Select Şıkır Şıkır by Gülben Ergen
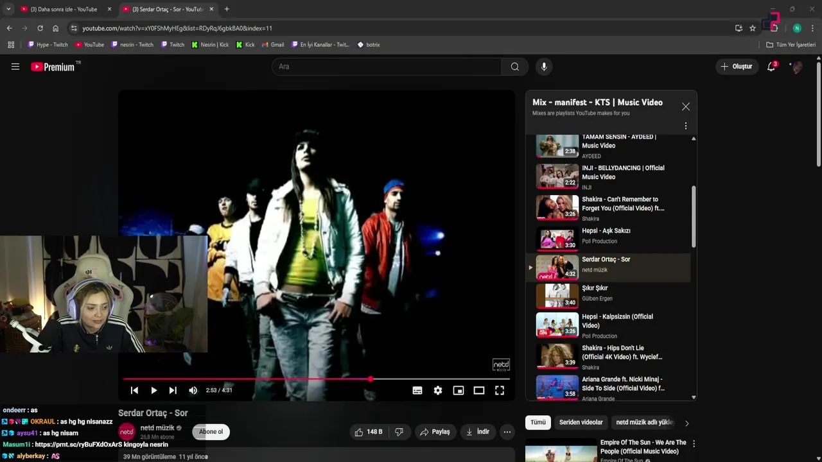Viewport: 822px width, 462px height. [609, 296]
